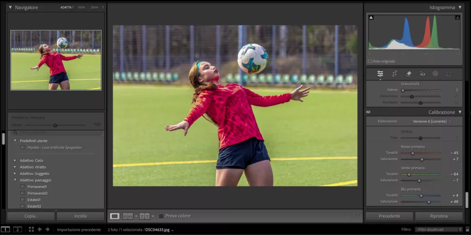Set navigator zoom to 100%
This screenshot has width=471, height=235.
pyautogui.click(x=81, y=7)
